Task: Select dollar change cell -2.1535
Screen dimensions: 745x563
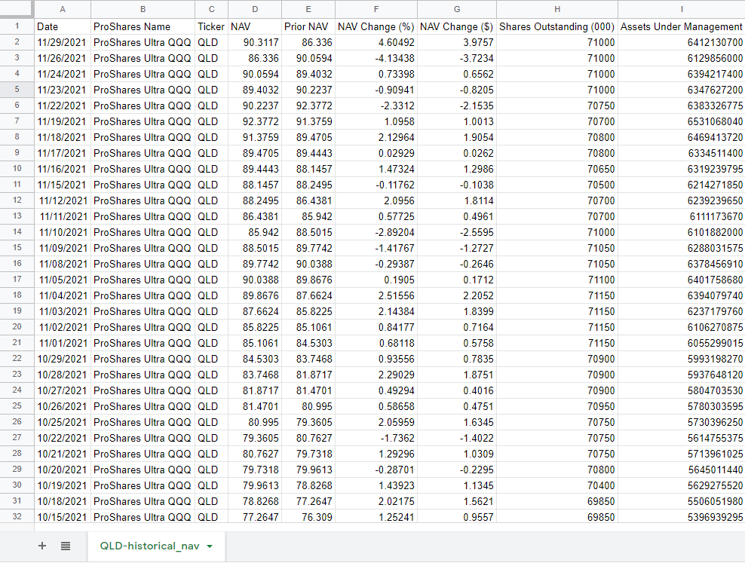Action: [457, 106]
